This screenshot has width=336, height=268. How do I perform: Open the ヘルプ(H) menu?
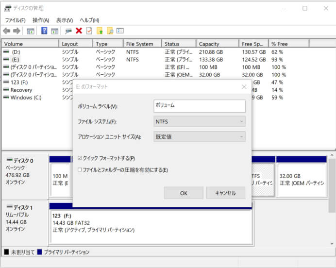click(89, 20)
